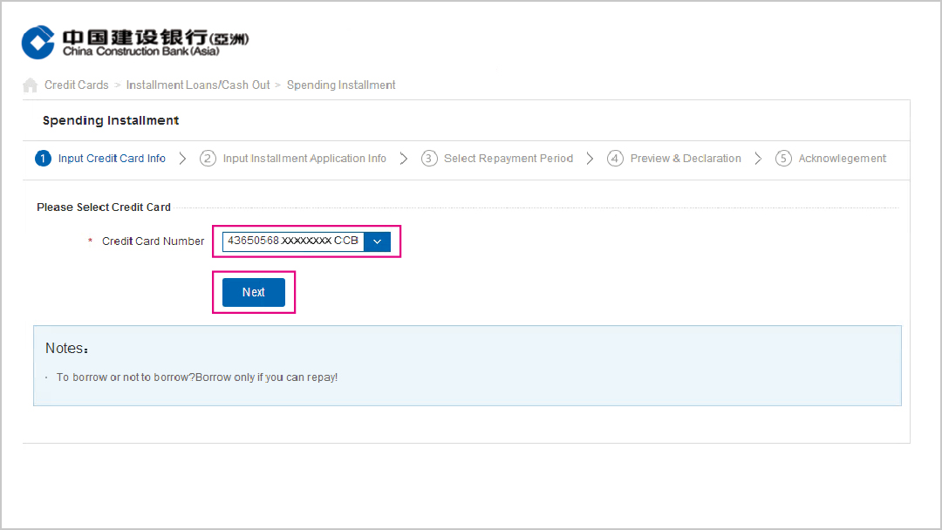Select the step 4 numbered circle
This screenshot has height=530, width=942.
pyautogui.click(x=616, y=159)
